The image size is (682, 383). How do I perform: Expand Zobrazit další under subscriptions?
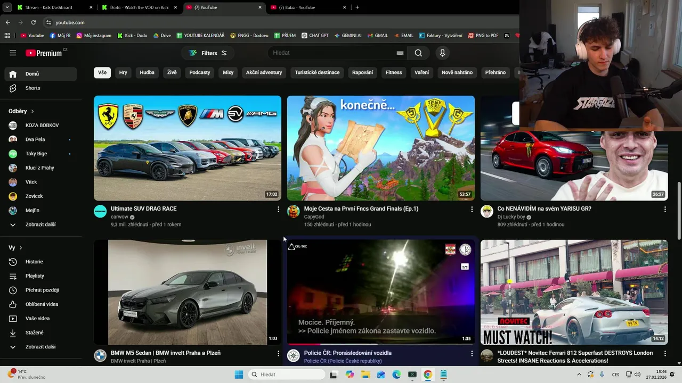coord(40,224)
